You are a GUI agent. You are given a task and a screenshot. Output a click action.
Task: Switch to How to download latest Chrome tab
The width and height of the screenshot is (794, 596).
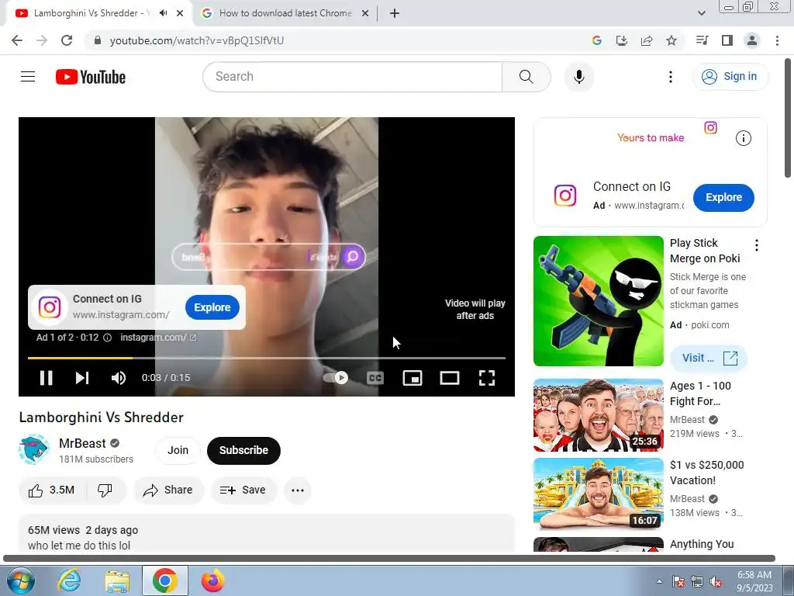point(285,13)
